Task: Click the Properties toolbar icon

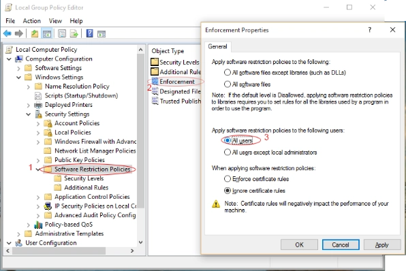Action: click(62, 33)
